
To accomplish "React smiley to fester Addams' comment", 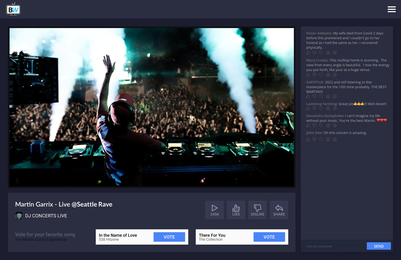I will point(328,53).
